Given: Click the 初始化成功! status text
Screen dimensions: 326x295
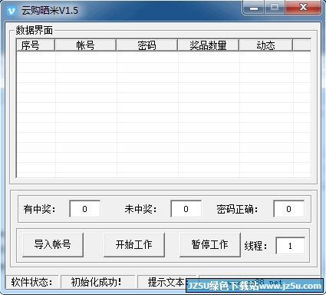Looking at the screenshot, I should (x=96, y=282).
